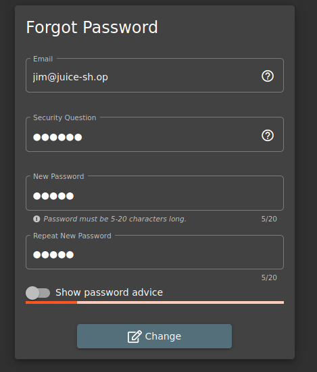Click inside the New Password field
The width and height of the screenshot is (317, 372).
[x=155, y=193]
